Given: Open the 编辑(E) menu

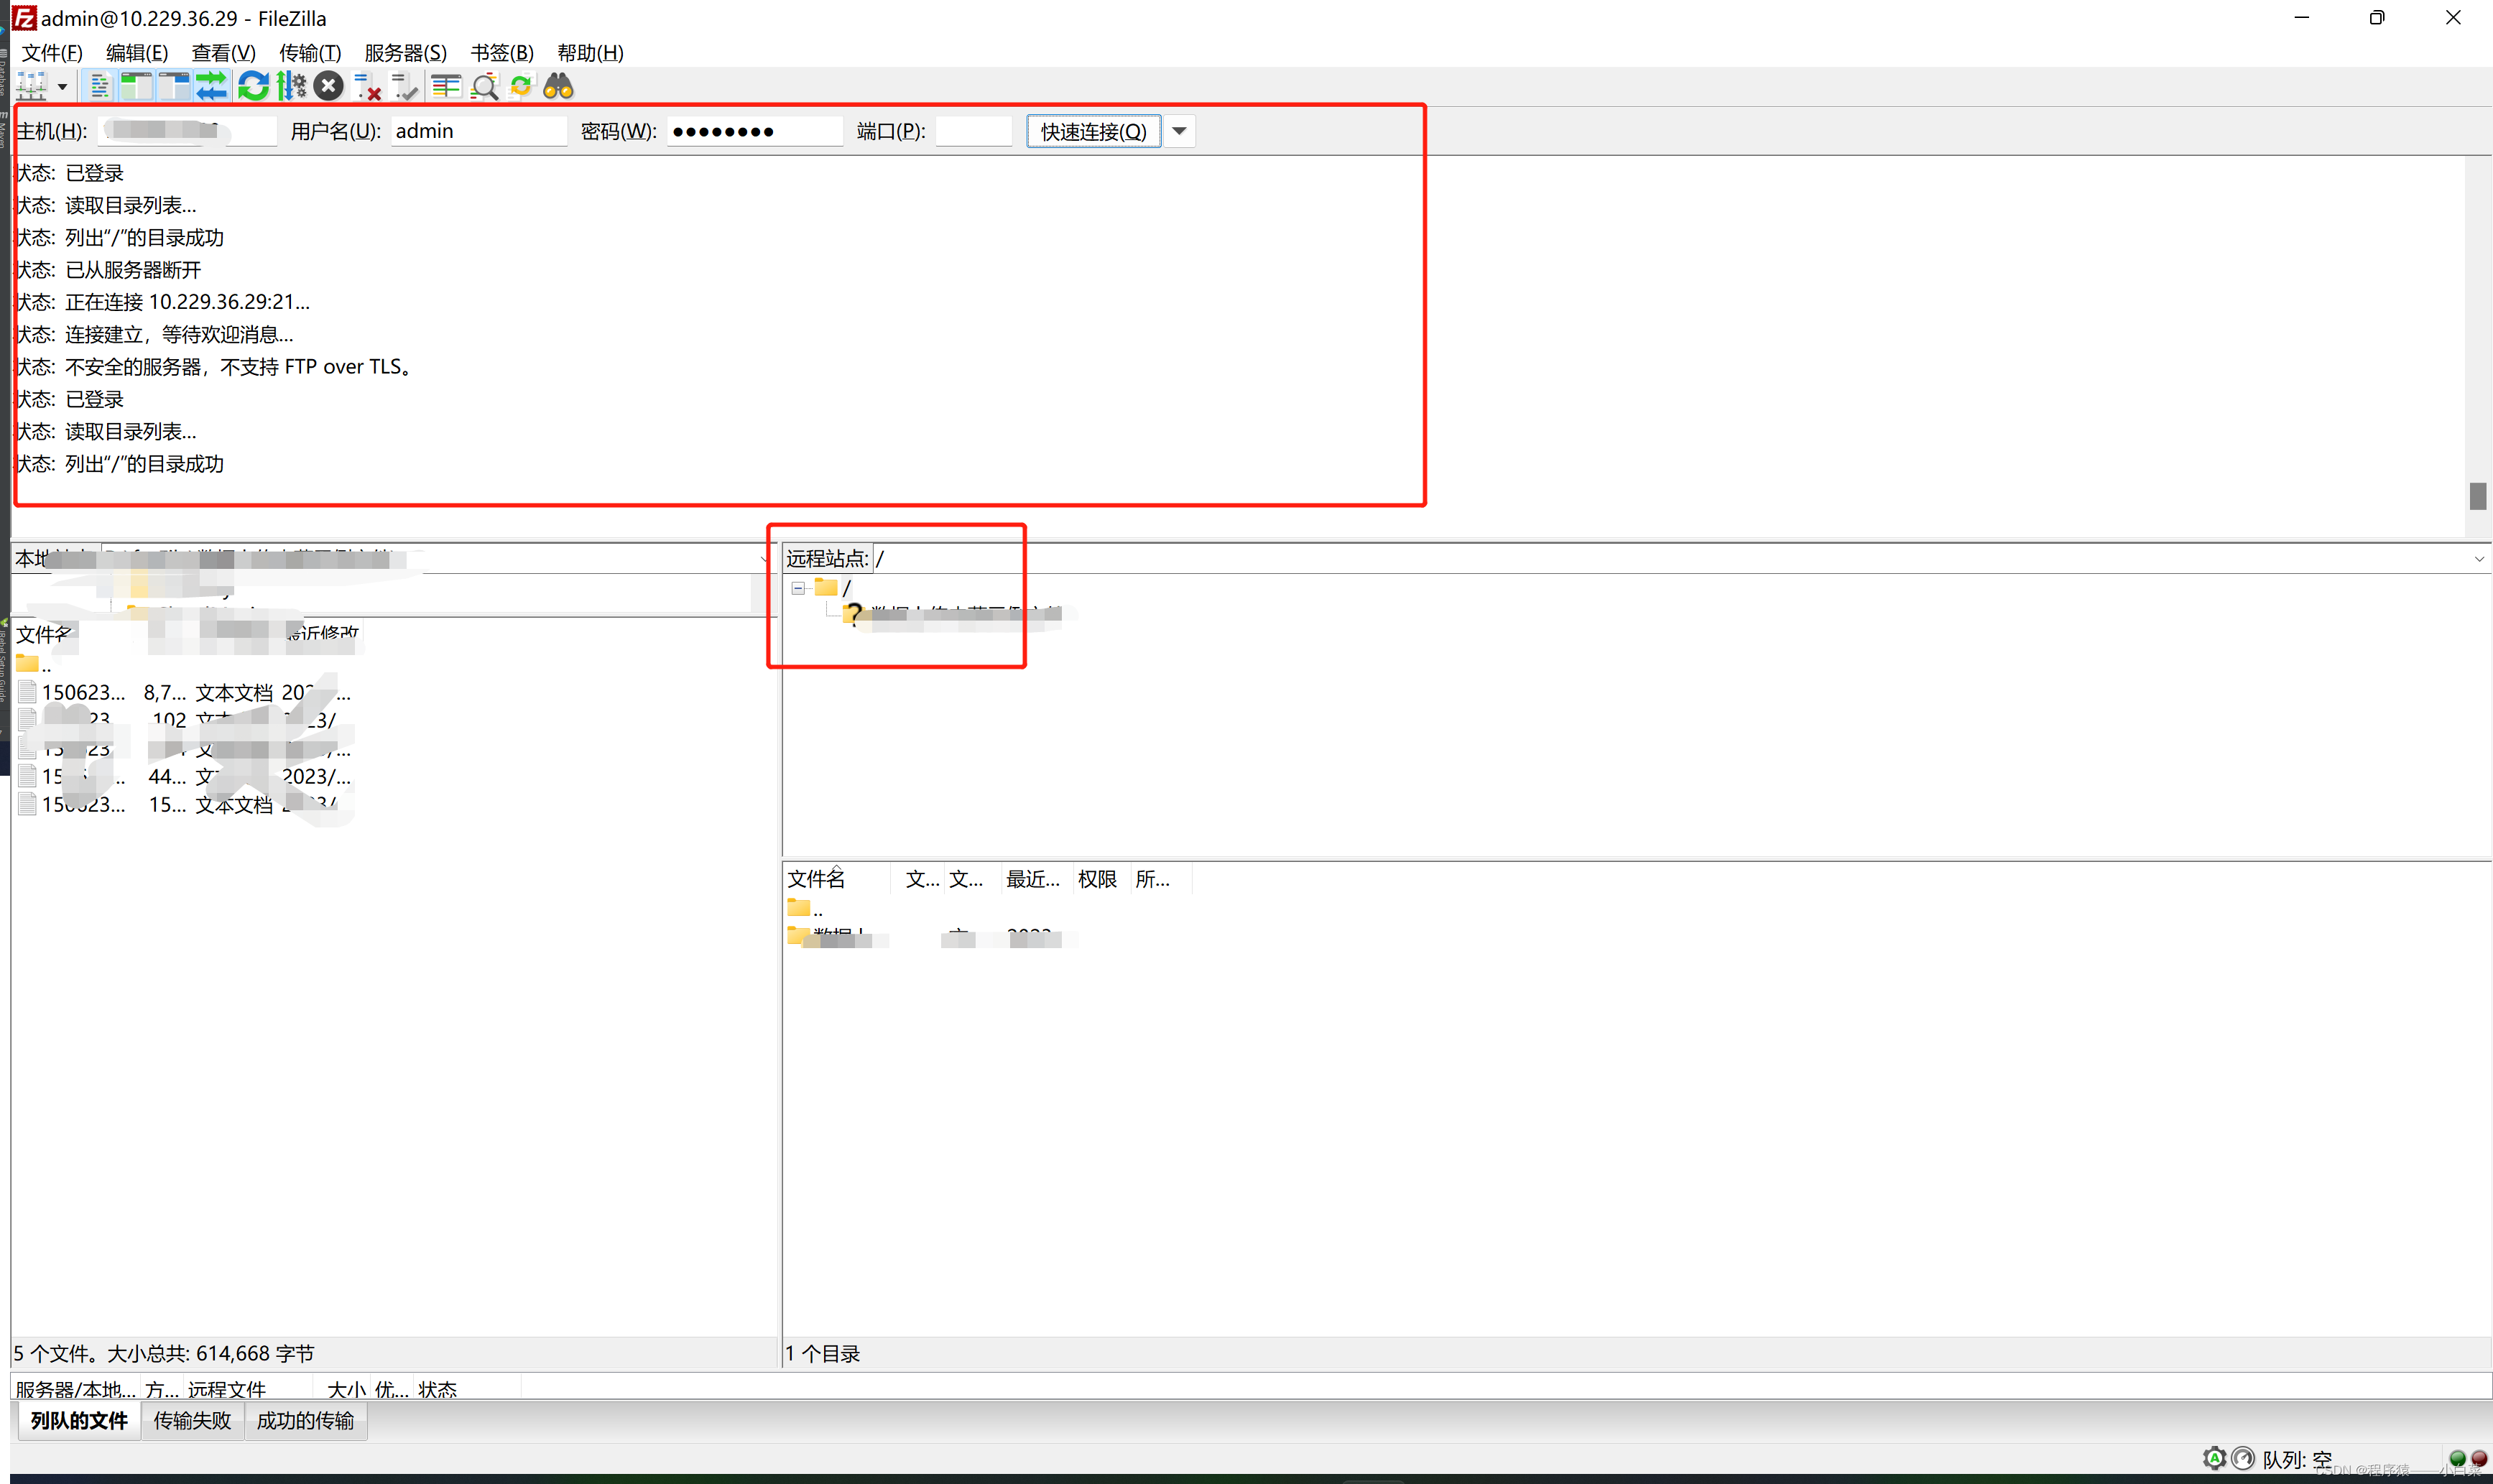Looking at the screenshot, I should [x=137, y=53].
